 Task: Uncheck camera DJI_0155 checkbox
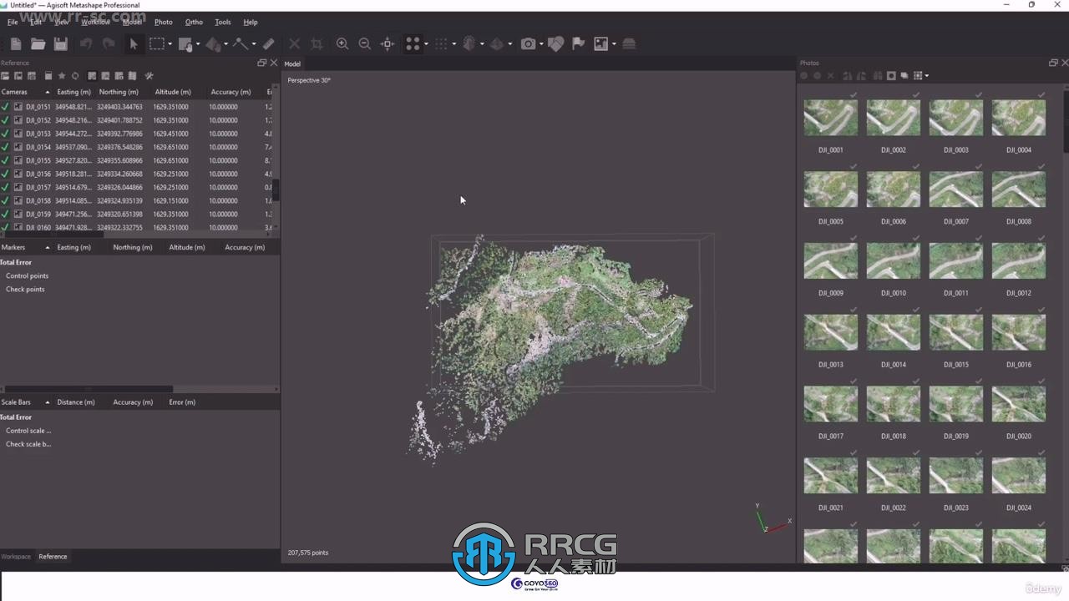click(5, 160)
